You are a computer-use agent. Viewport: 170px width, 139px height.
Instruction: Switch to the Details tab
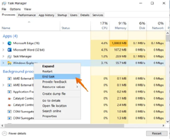click(85, 15)
